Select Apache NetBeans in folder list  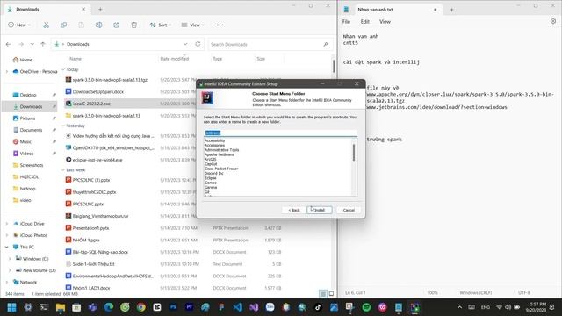point(220,154)
